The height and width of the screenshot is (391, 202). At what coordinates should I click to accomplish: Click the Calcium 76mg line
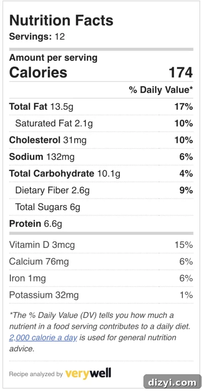coord(101,262)
